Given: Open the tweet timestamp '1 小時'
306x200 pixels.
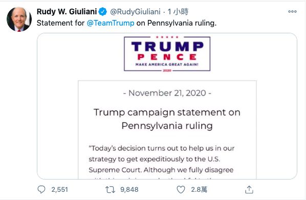Looking at the screenshot, I should (x=178, y=12).
